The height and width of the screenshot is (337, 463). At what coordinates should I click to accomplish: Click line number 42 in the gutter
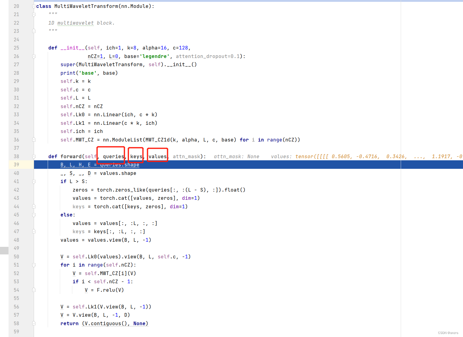coord(16,190)
